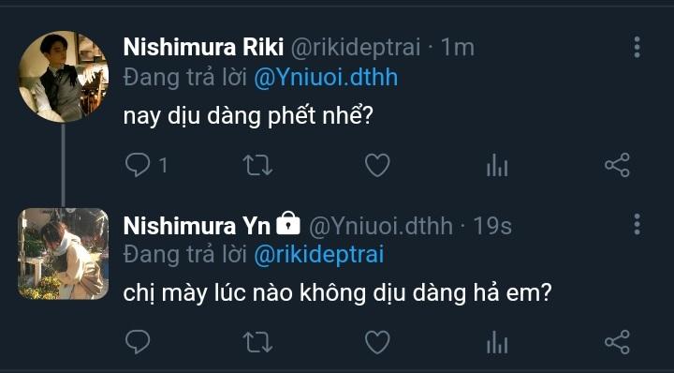Like the tweet "nay dịu dàng phết nhể?"
The width and height of the screenshot is (674, 373).
pyautogui.click(x=377, y=165)
